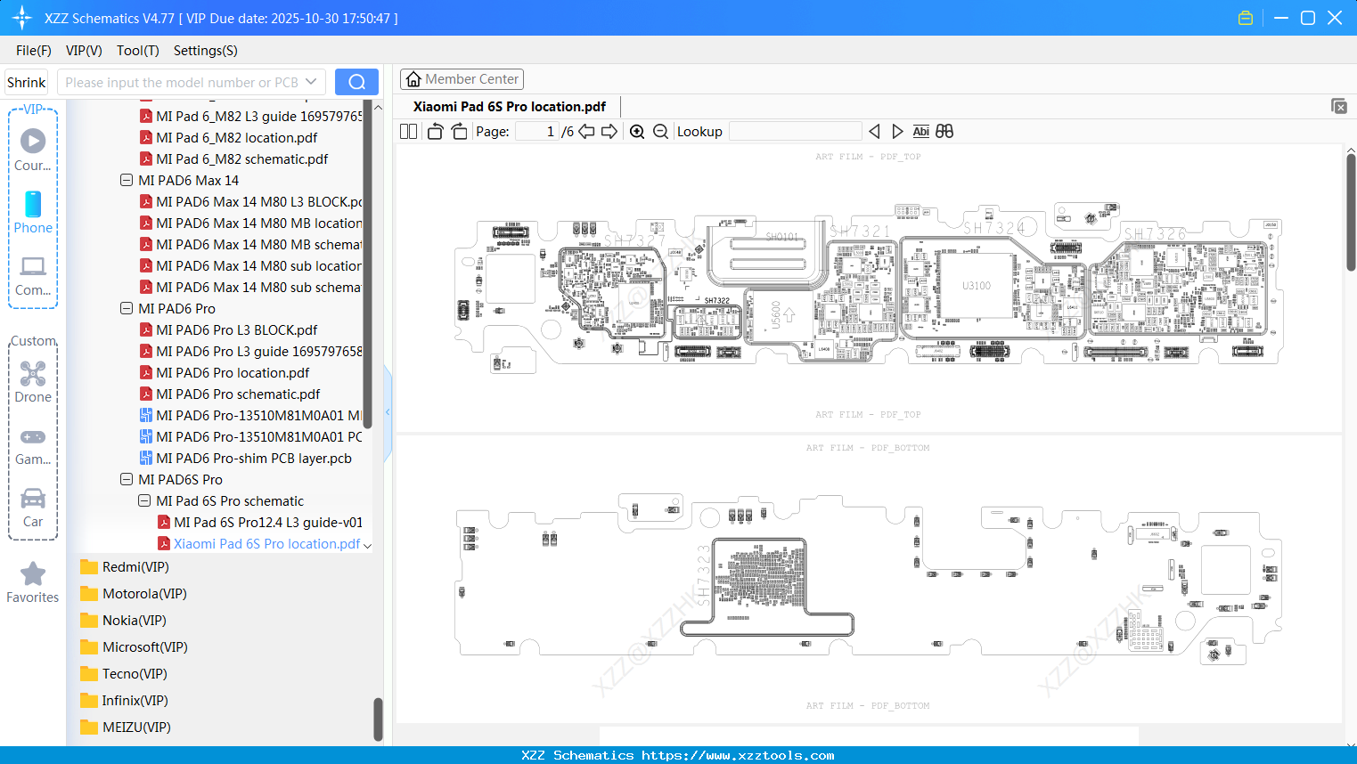Click the blue search magnifier button

(x=356, y=82)
